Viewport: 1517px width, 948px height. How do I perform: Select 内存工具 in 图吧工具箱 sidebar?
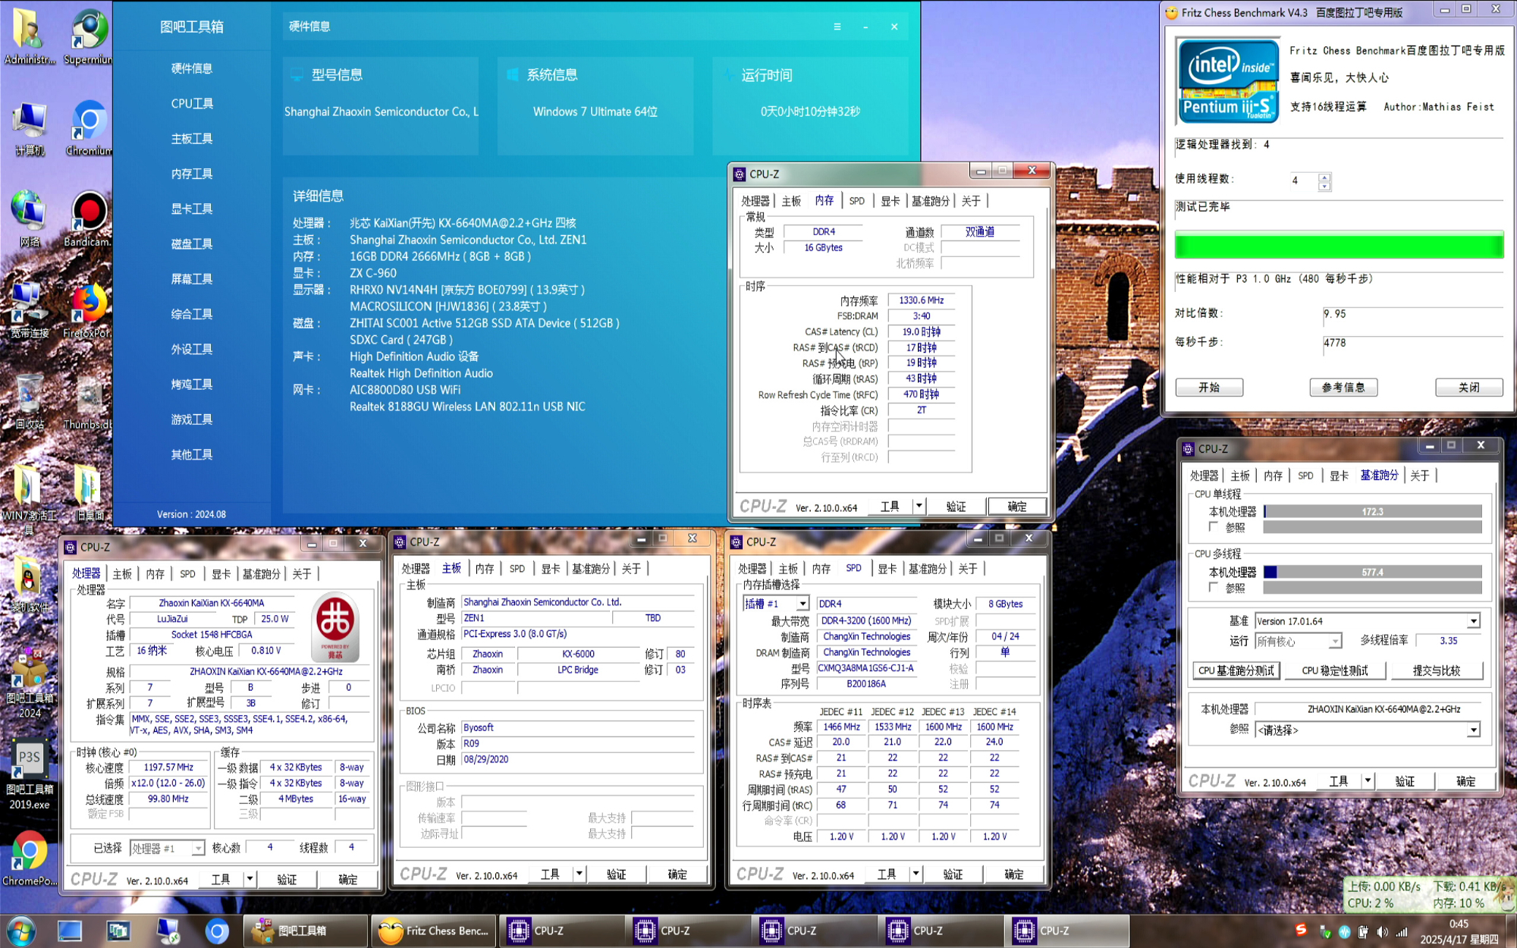[192, 174]
